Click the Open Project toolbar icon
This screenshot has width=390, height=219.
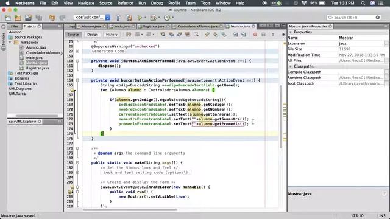pos(28,18)
